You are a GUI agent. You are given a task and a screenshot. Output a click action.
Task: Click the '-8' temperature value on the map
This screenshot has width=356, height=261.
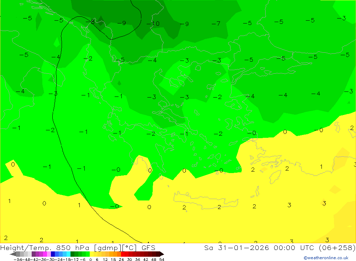tap(90, 22)
